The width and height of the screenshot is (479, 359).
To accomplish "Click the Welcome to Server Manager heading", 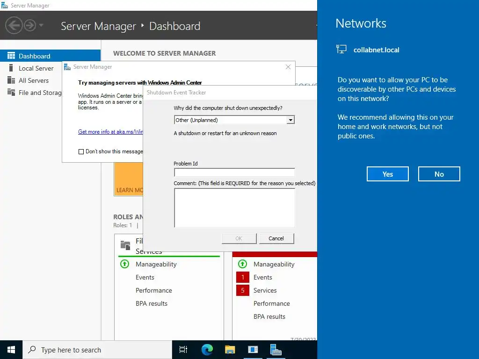I will (164, 53).
